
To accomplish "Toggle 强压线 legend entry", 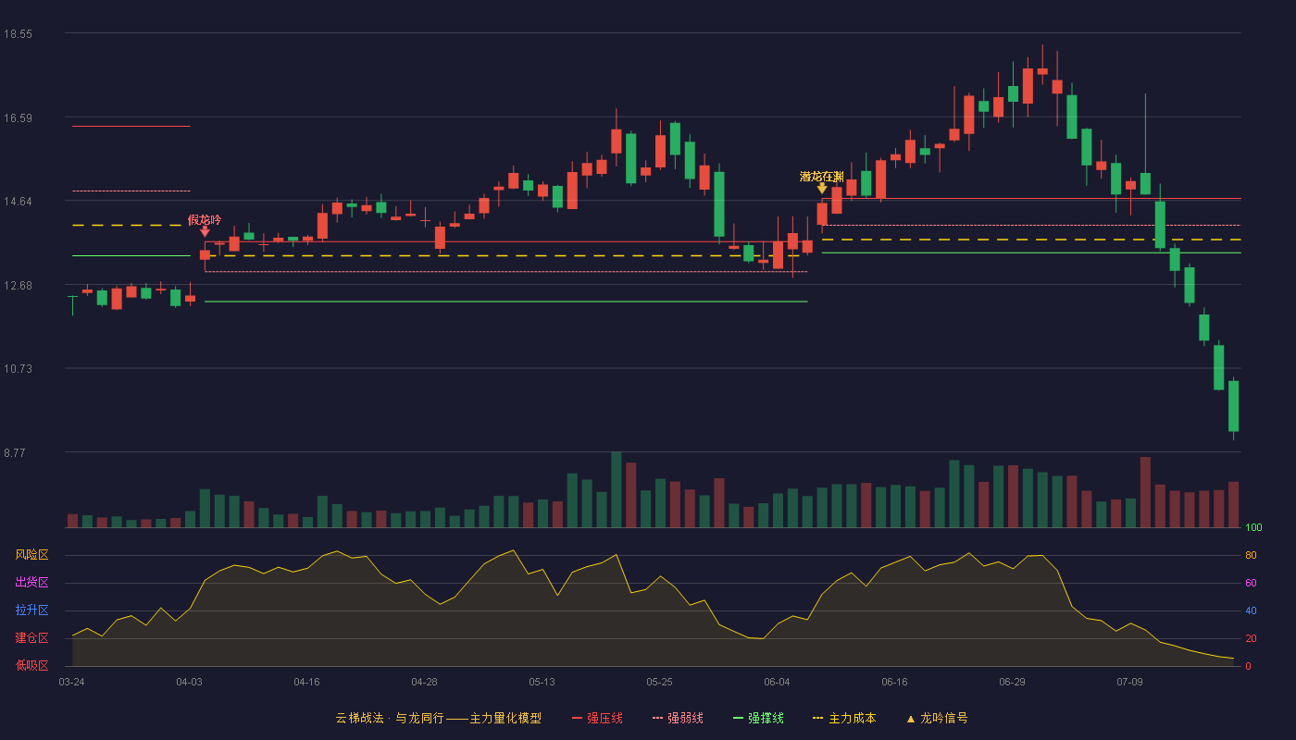I will coord(597,718).
